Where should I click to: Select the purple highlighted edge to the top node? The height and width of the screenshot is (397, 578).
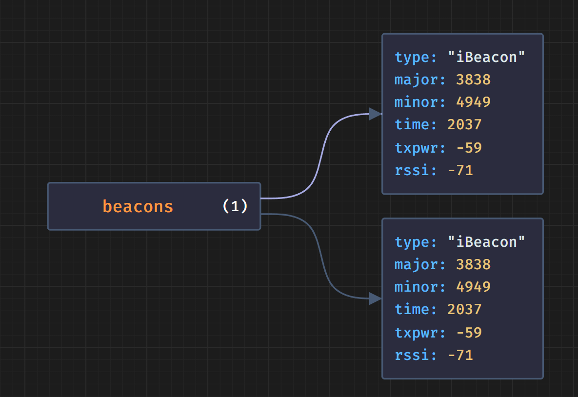click(320, 156)
